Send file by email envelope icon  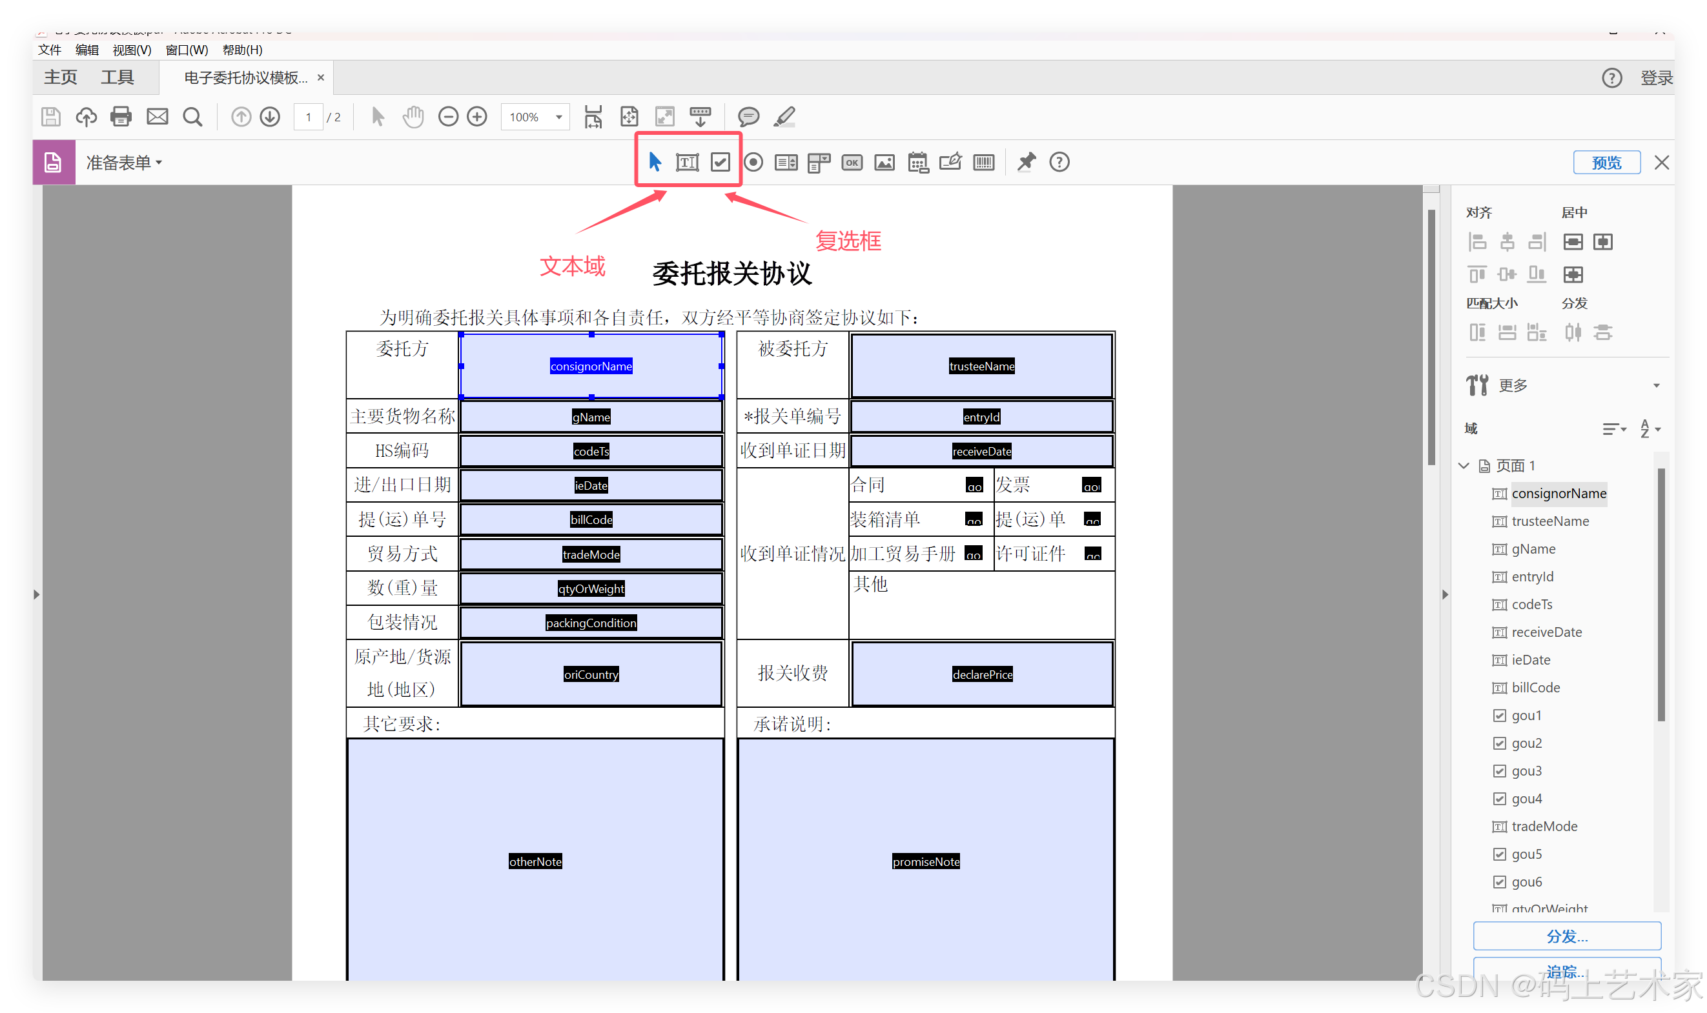point(157,117)
